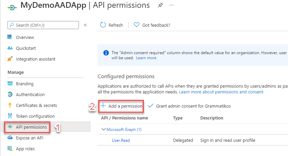Open the Quickstart page
This screenshot has height=156, width=288.
[26, 48]
